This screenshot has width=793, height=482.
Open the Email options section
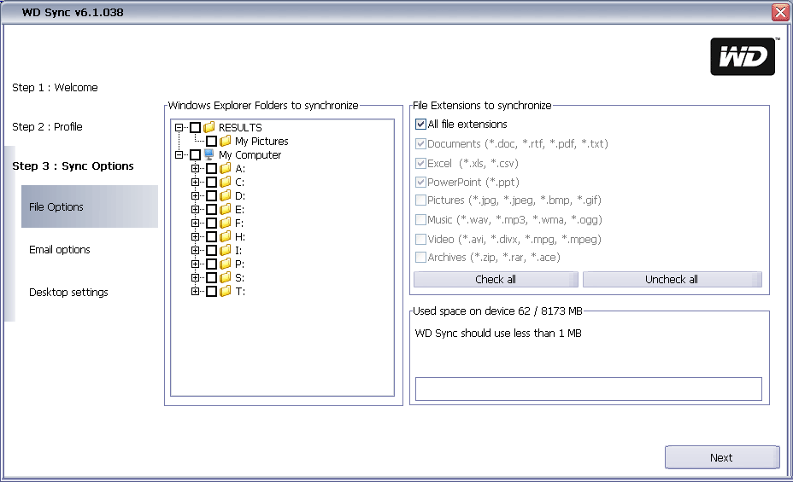point(60,249)
